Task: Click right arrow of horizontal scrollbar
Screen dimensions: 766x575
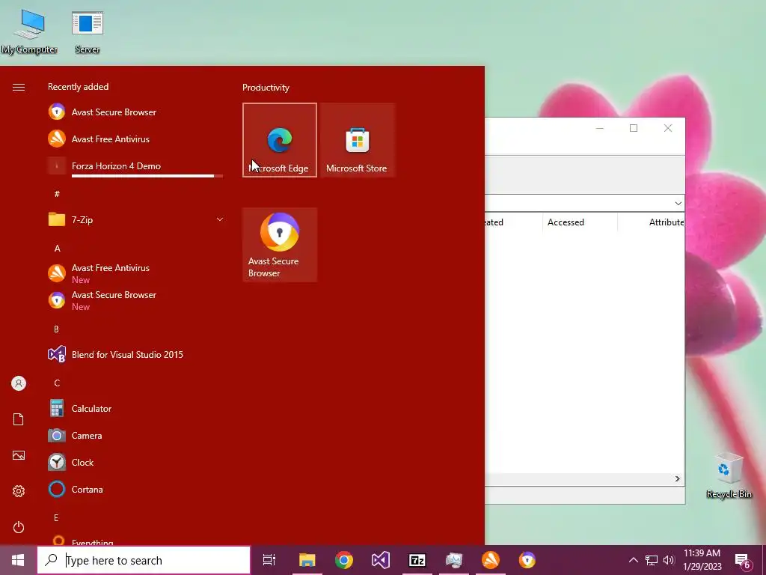Action: [678, 478]
